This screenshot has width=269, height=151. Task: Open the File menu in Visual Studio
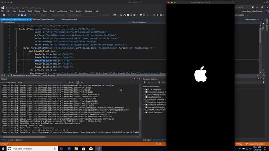coord(2,11)
